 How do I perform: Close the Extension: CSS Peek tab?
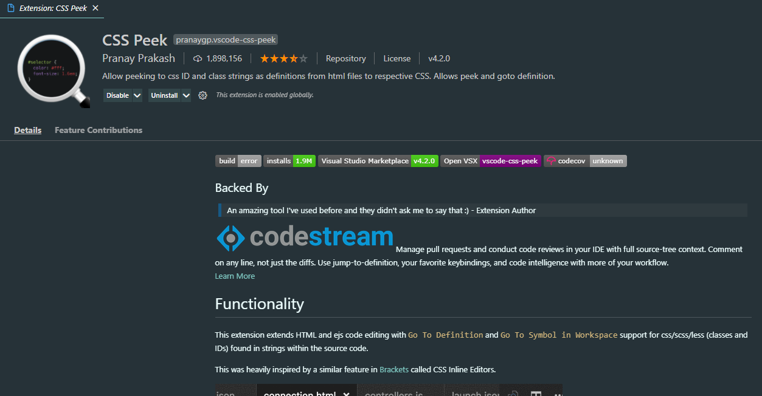point(95,9)
